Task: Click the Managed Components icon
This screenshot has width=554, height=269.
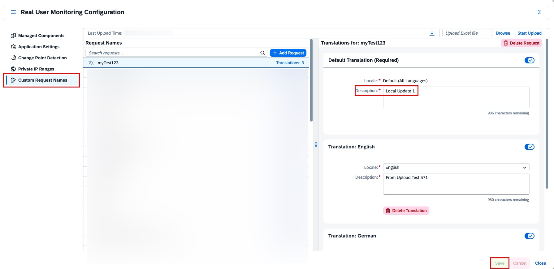Action: click(13, 36)
